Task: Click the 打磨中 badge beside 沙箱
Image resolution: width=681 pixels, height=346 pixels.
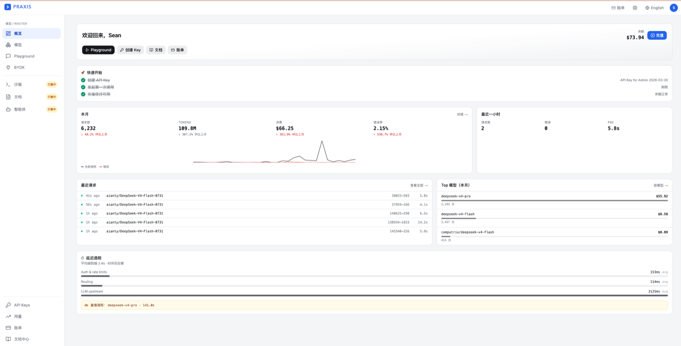Action: point(52,85)
